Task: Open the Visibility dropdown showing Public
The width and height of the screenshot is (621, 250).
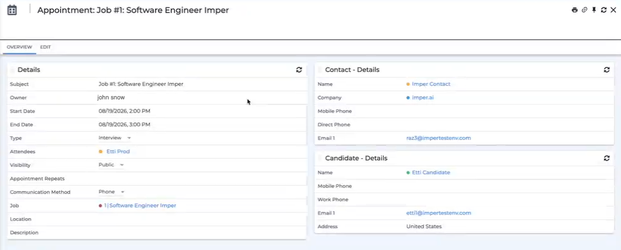Action: click(x=111, y=165)
